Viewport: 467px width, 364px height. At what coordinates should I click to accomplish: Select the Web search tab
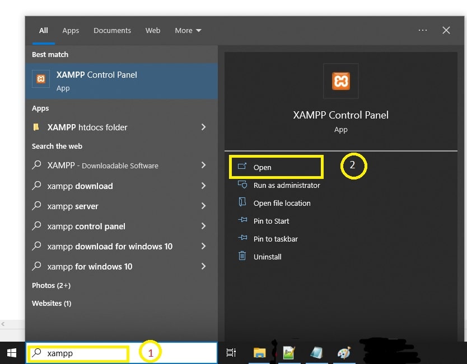click(x=153, y=31)
